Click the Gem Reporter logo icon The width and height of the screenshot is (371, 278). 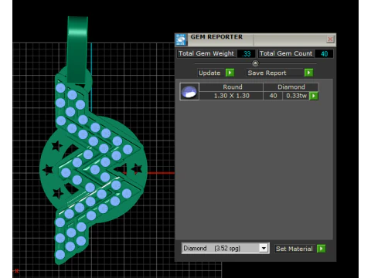181,39
